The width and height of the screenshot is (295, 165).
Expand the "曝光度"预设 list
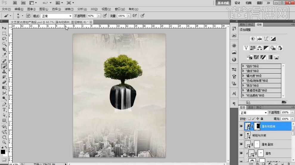243,76
